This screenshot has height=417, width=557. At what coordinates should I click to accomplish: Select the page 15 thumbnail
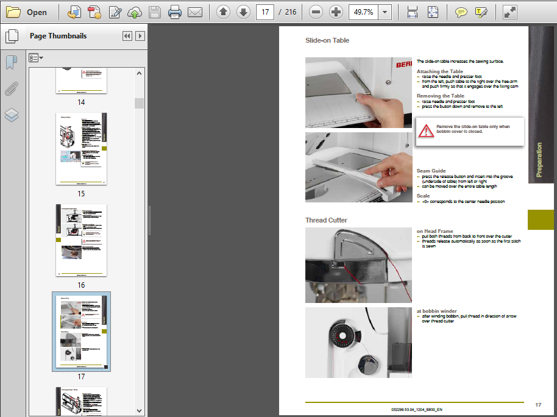point(81,149)
